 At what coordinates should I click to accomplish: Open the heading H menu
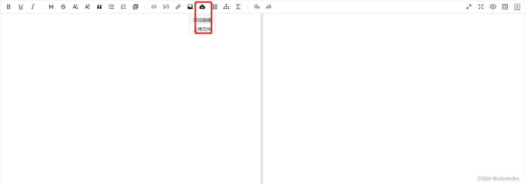click(51, 7)
